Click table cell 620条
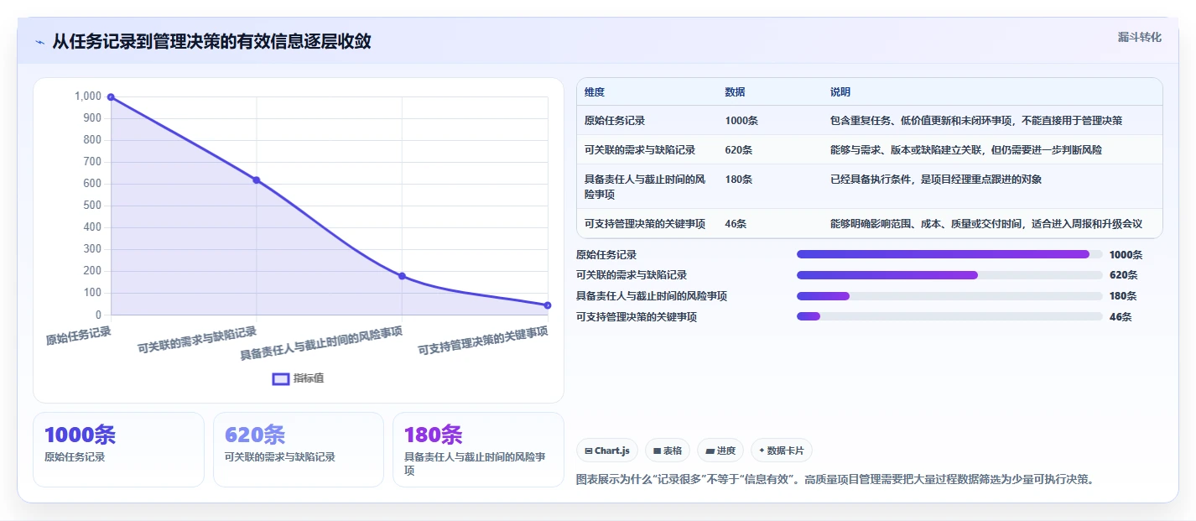The height and width of the screenshot is (521, 1196). click(739, 150)
